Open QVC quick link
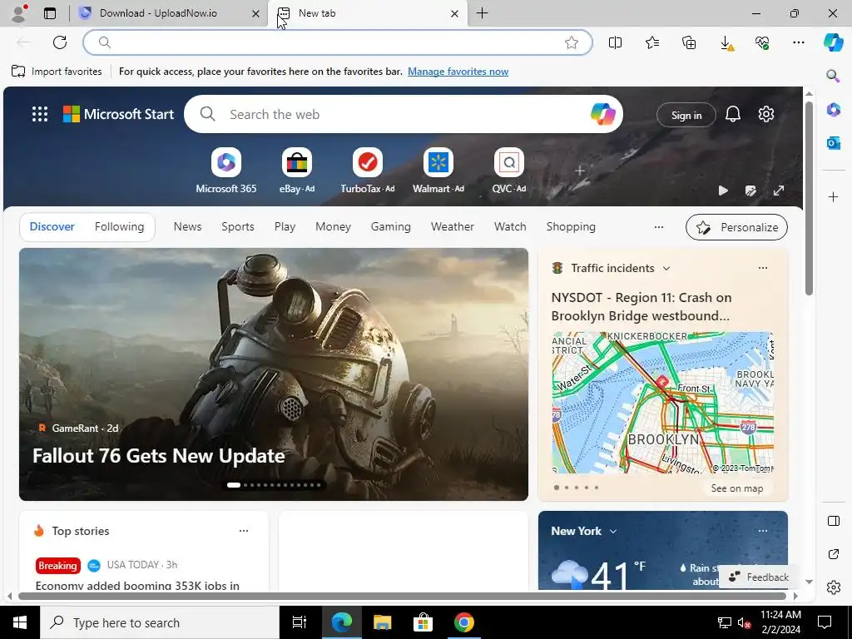Viewport: 852px width, 639px height. point(508,171)
